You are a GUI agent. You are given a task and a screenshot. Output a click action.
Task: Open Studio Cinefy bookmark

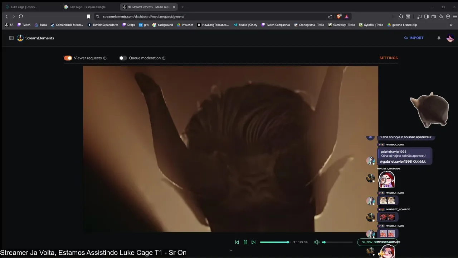point(245,25)
